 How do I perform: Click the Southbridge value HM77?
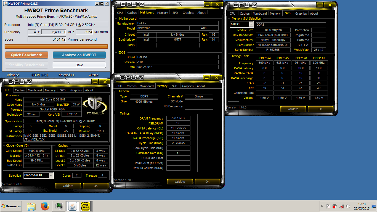178,40
